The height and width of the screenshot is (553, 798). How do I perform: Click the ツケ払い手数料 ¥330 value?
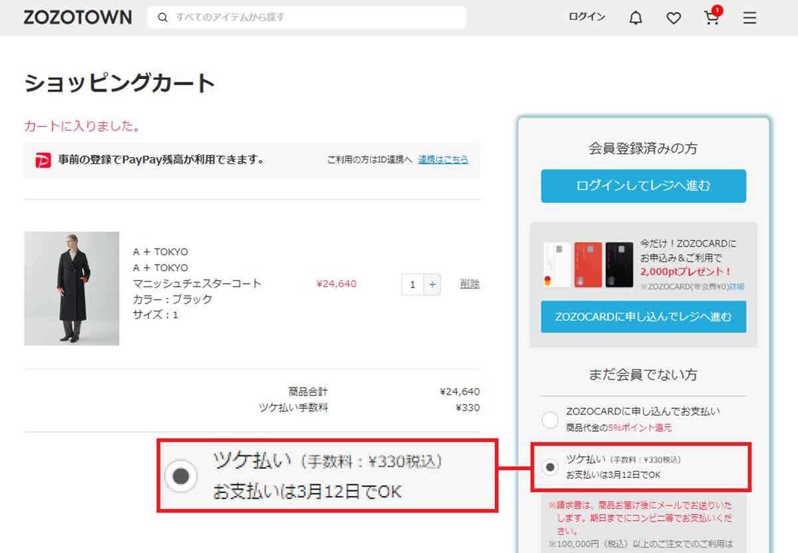pyautogui.click(x=467, y=407)
